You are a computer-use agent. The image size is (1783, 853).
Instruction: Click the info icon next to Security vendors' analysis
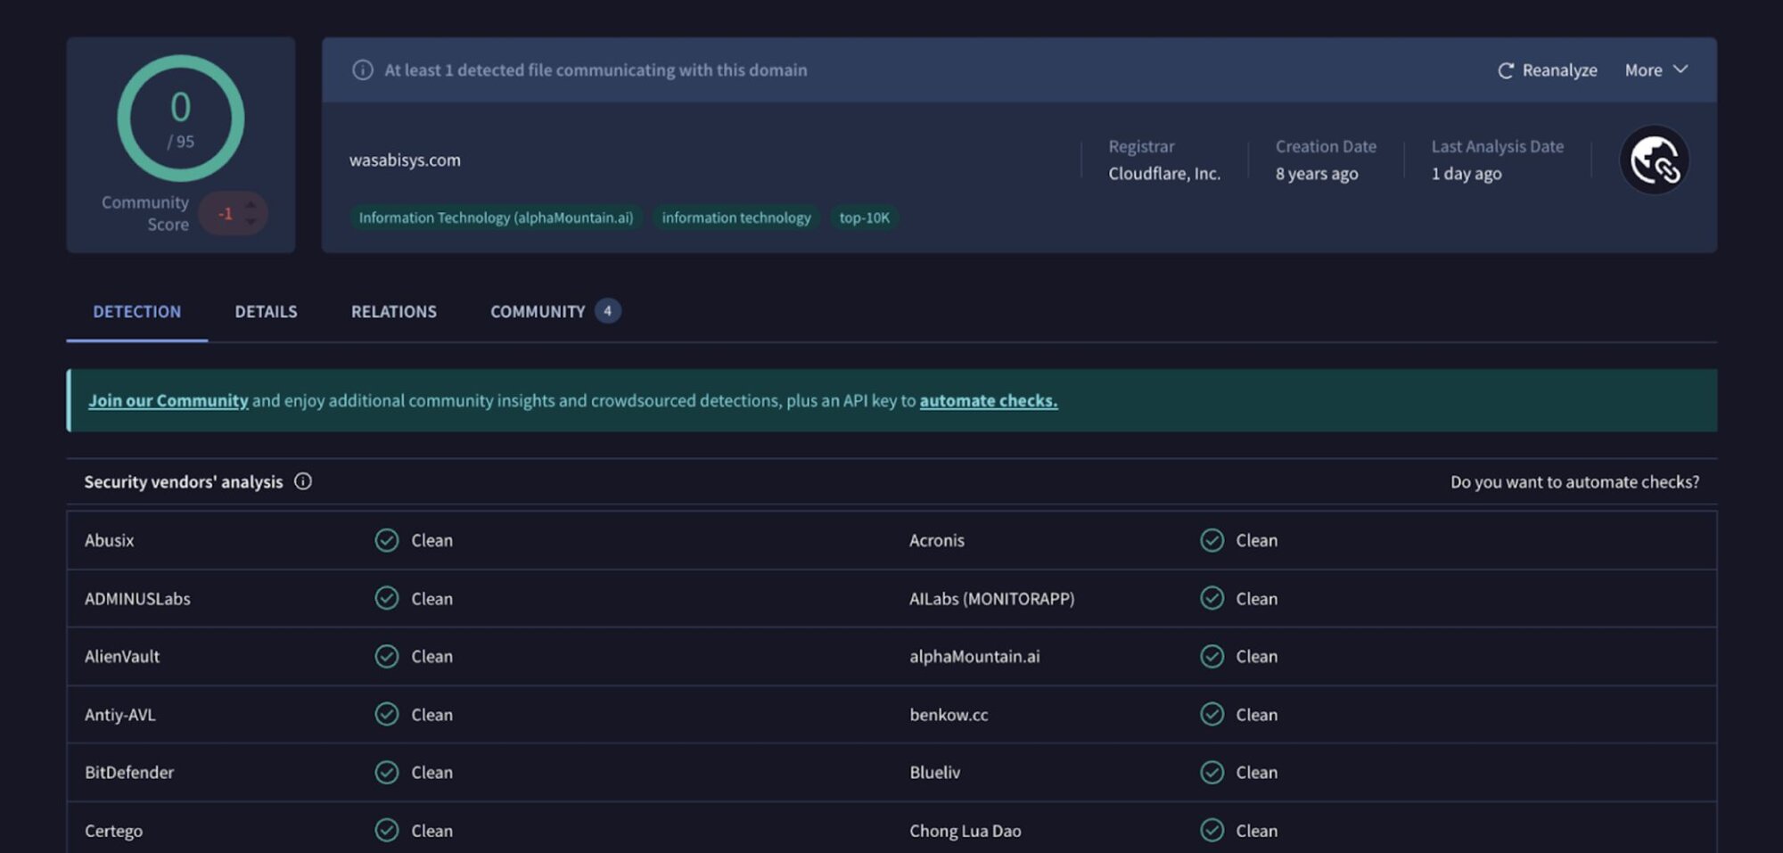303,481
